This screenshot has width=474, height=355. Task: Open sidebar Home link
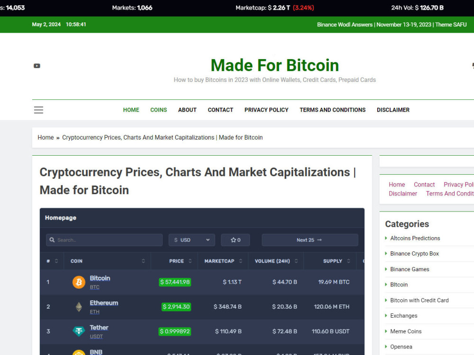(x=397, y=185)
